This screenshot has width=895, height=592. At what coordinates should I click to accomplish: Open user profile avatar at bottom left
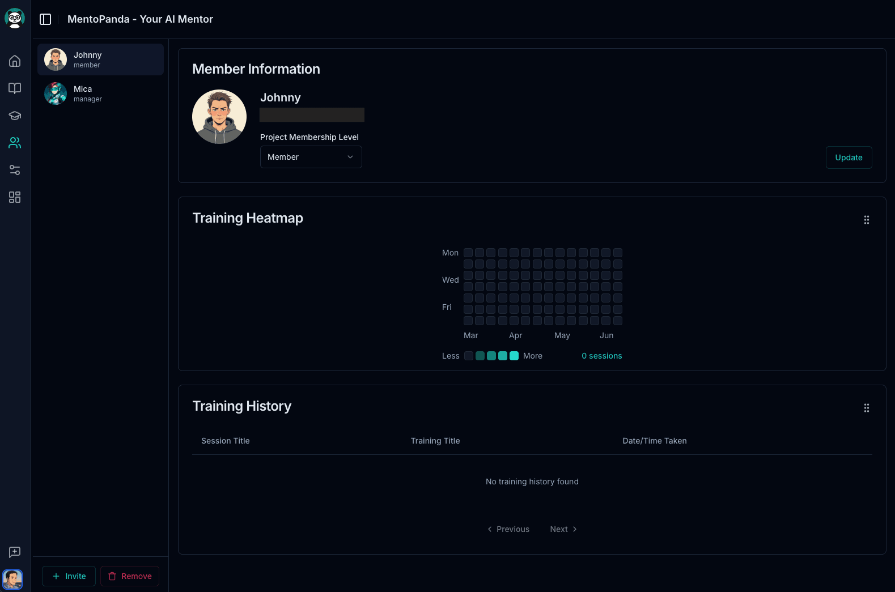12,579
